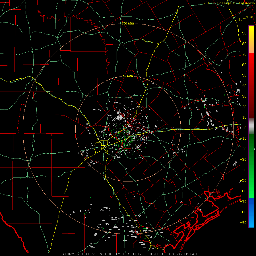Viewport: 256px width, 256px height.
Task: Click the -80 value on velocity scale
Action: pyautogui.click(x=243, y=212)
